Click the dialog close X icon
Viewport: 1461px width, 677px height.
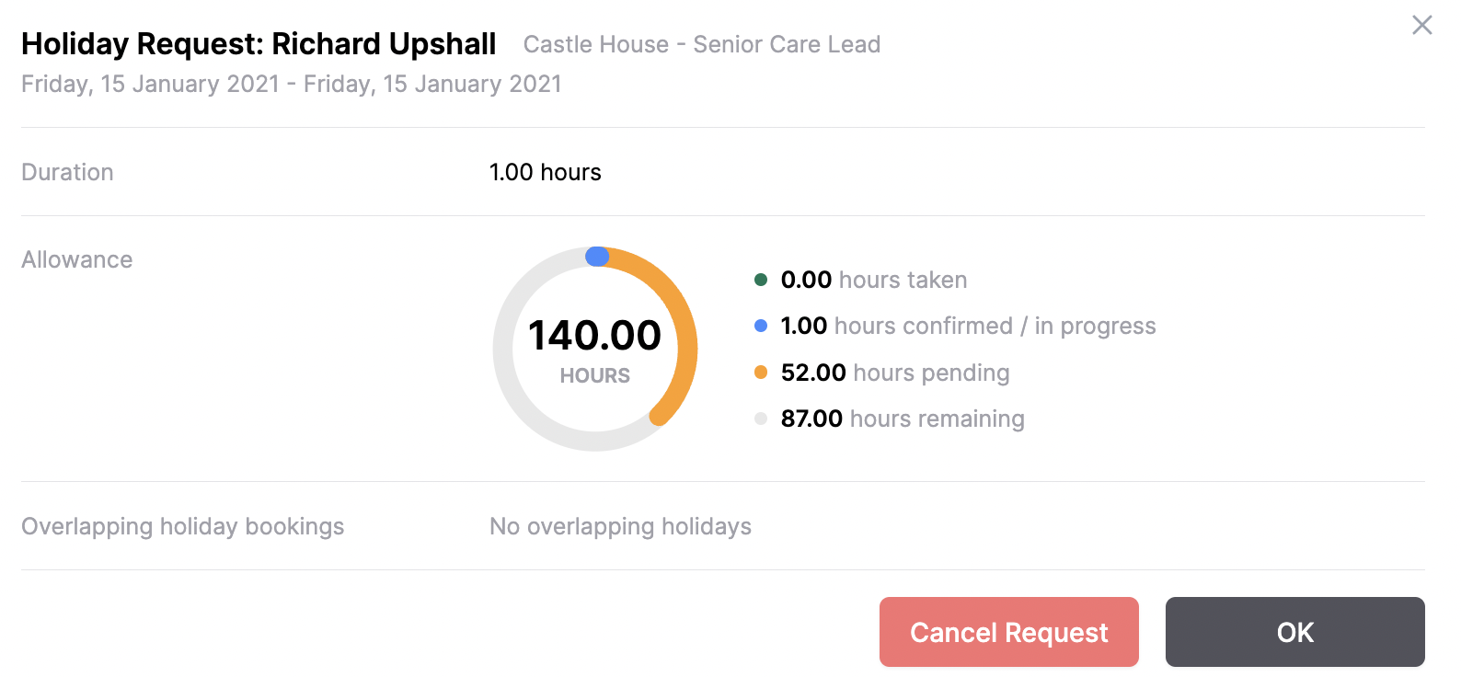(1422, 26)
